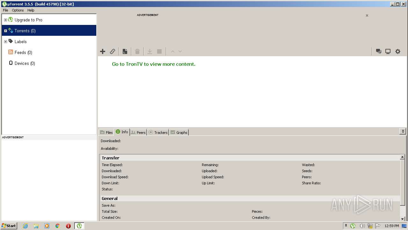The height and width of the screenshot is (230, 408).
Task: Expand the Labels tree node
Action: pyautogui.click(x=5, y=42)
